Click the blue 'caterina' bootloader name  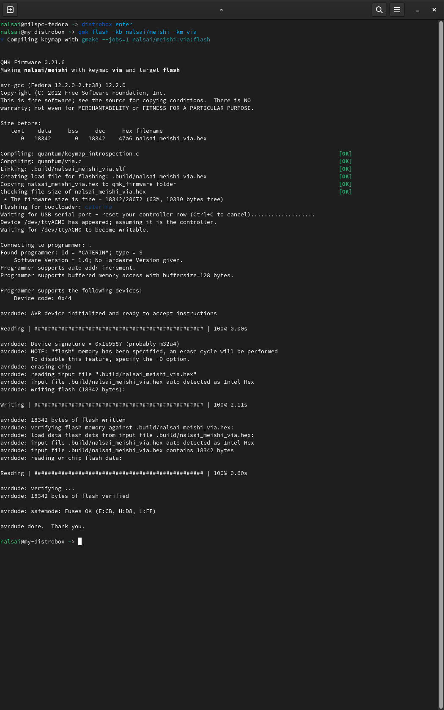point(98,207)
